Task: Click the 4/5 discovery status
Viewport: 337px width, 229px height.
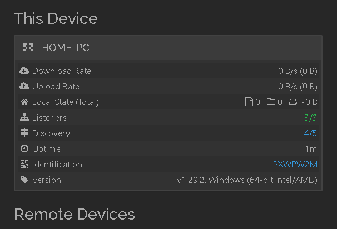Action: (x=310, y=133)
